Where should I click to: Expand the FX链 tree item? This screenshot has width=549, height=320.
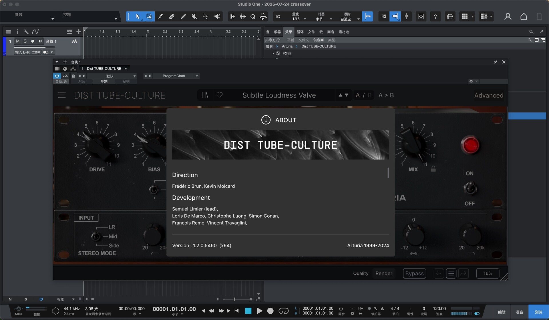tap(273, 53)
